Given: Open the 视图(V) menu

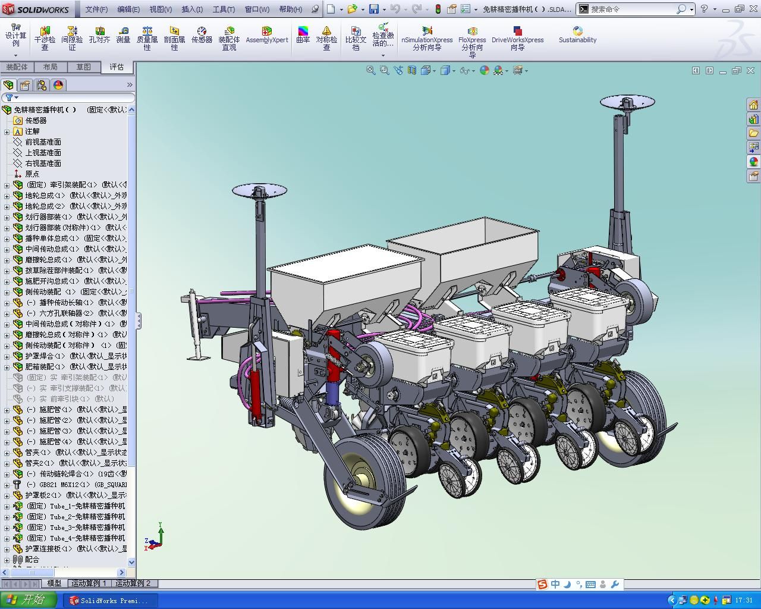Looking at the screenshot, I should click(x=161, y=9).
